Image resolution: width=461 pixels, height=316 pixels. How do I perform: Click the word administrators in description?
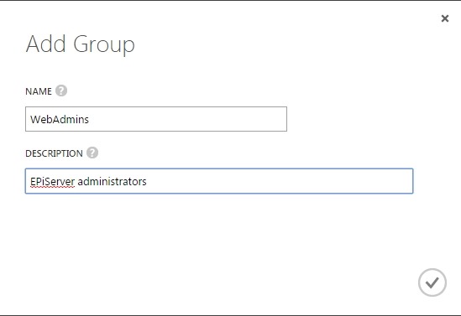point(112,182)
